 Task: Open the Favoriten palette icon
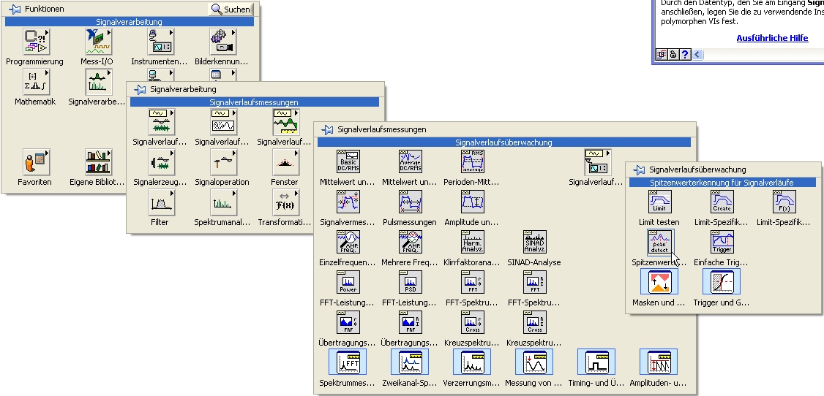(x=37, y=162)
